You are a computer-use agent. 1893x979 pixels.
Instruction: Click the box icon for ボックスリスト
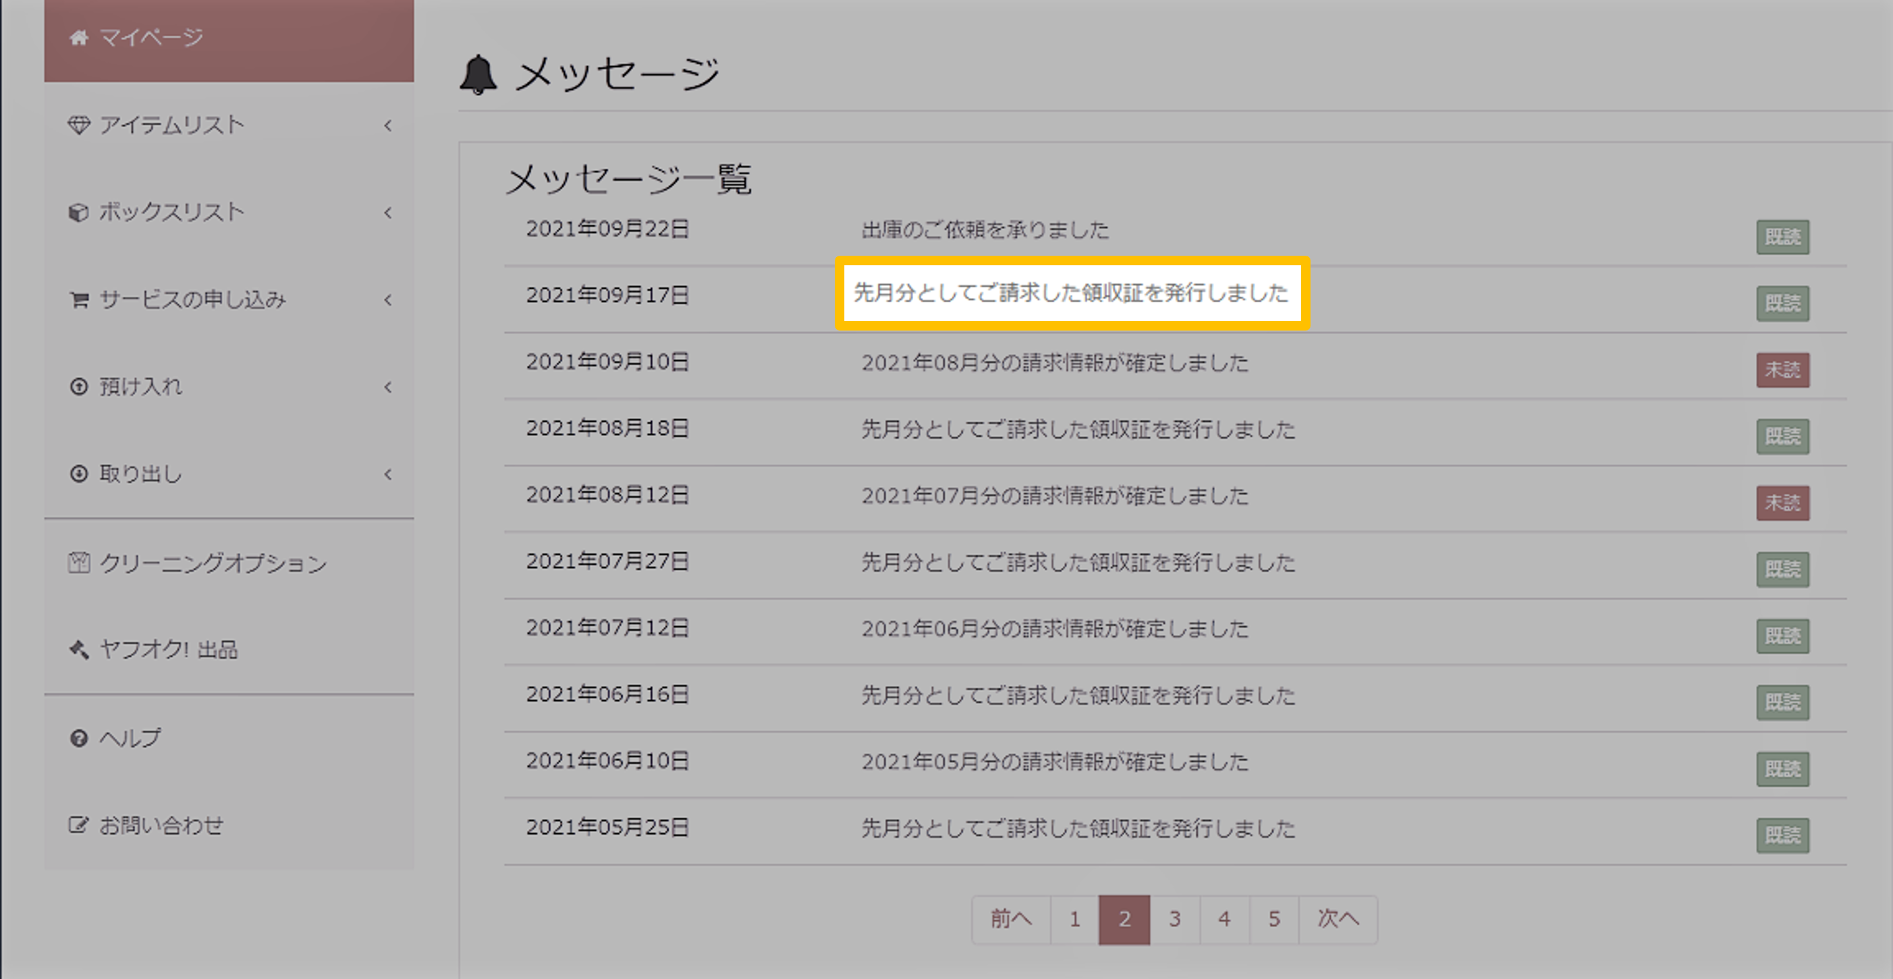point(79,213)
